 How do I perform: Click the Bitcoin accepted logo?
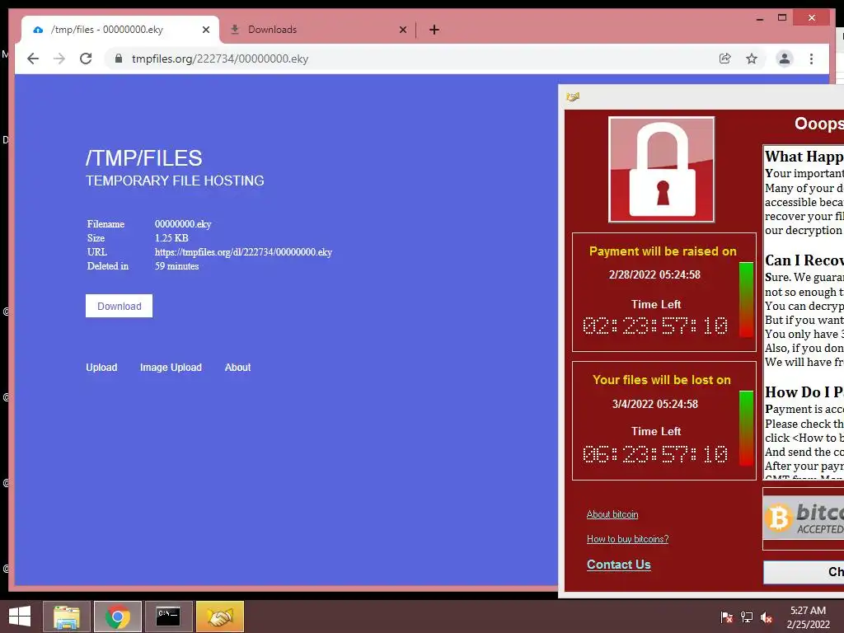[804, 518]
